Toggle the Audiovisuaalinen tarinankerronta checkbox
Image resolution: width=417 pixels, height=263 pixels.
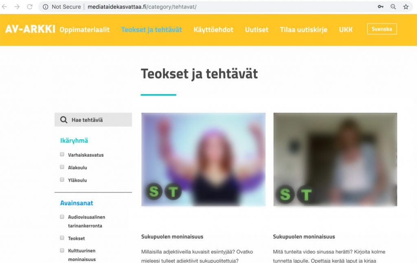click(62, 217)
